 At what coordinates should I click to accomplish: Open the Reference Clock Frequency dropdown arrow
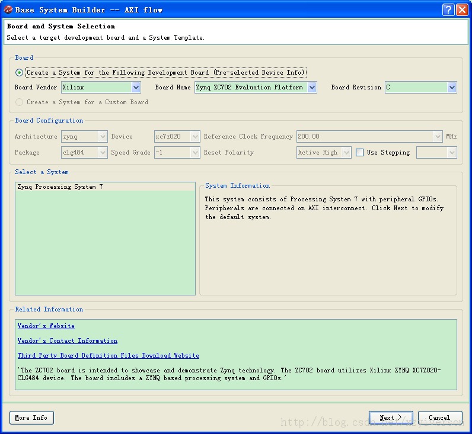(438, 136)
